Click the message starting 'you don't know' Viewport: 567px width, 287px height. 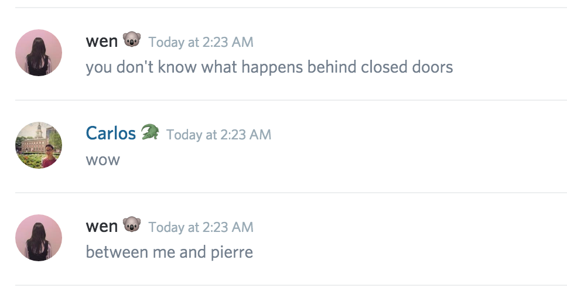click(x=269, y=67)
